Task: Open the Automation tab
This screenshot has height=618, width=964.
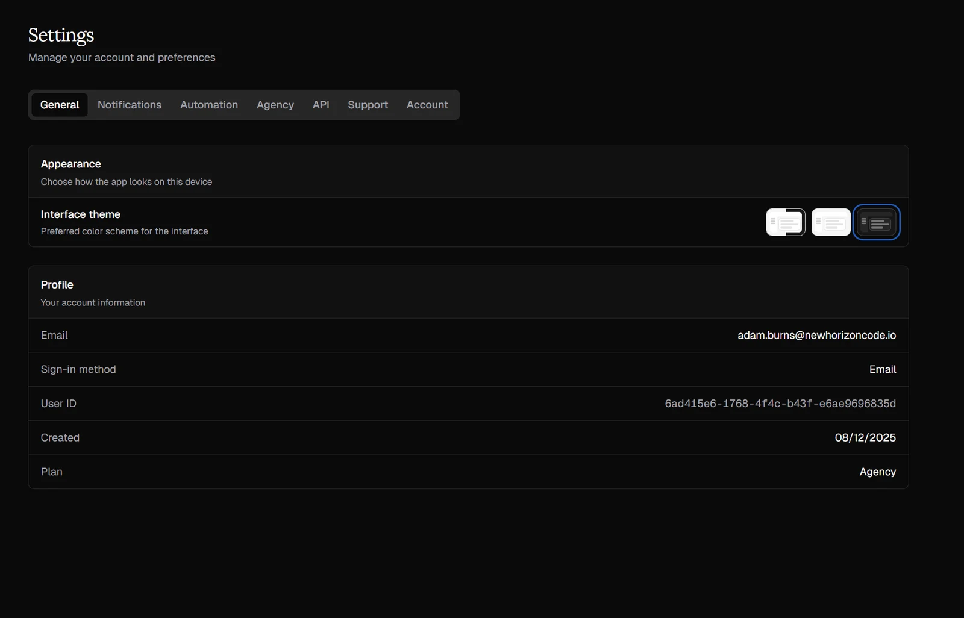Action: point(209,105)
